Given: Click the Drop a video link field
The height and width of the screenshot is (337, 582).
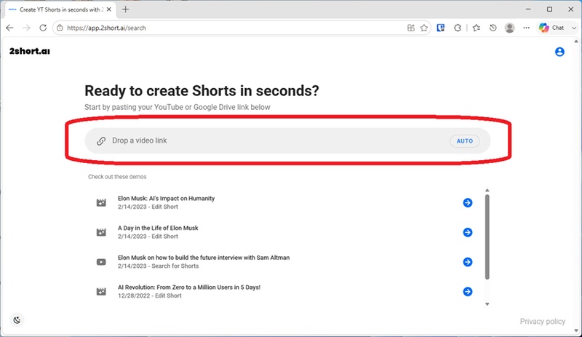Looking at the screenshot, I should (287, 140).
